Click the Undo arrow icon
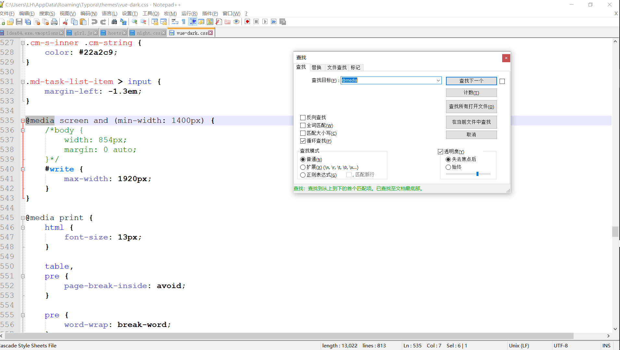Image resolution: width=620 pixels, height=350 pixels. 94,22
